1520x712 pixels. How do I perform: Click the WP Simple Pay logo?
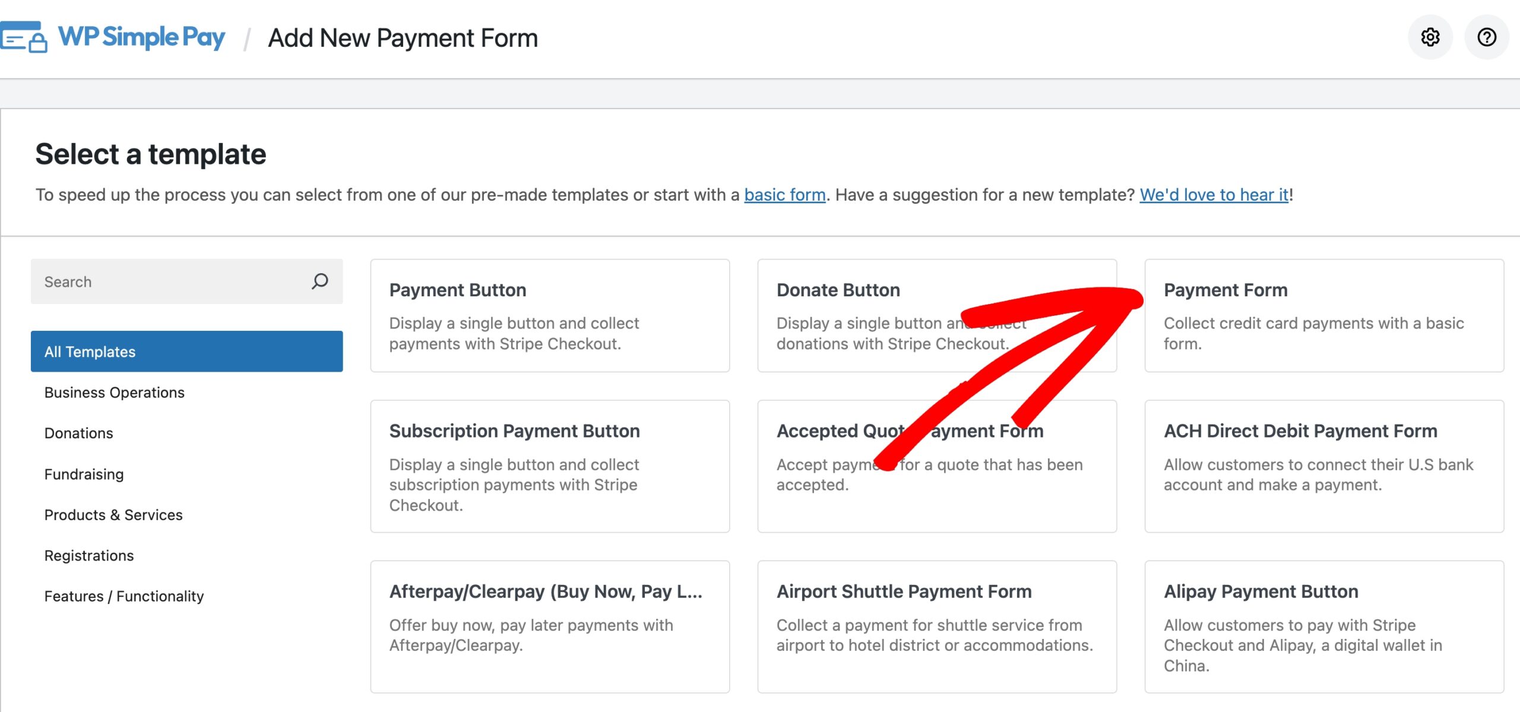[x=113, y=37]
